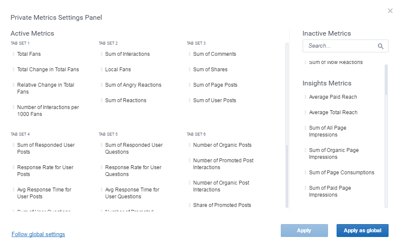Select the Average Total Reach metric

click(x=333, y=112)
